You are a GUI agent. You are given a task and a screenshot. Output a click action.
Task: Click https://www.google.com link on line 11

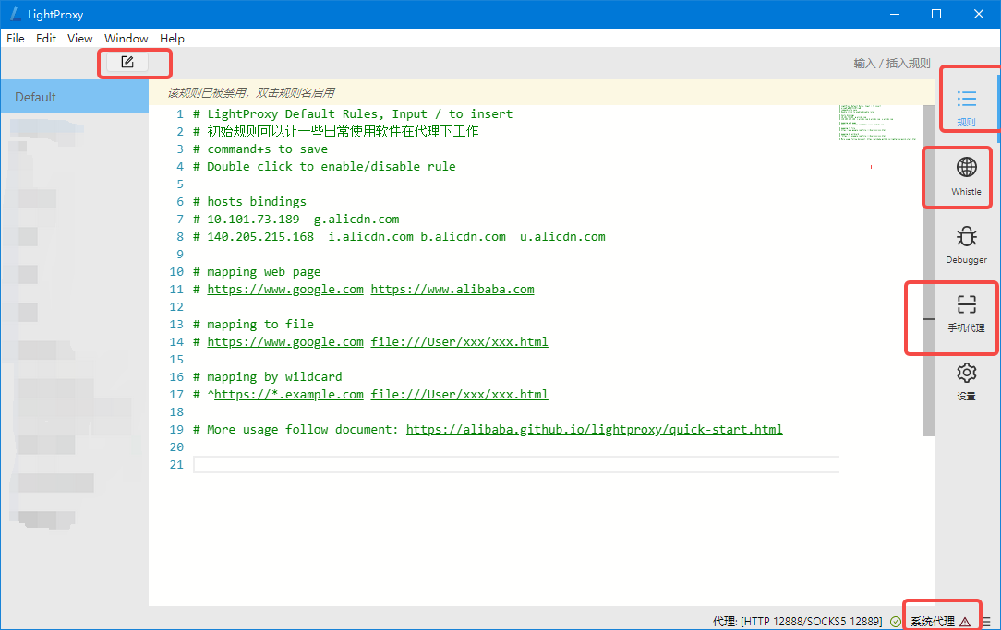click(x=285, y=289)
